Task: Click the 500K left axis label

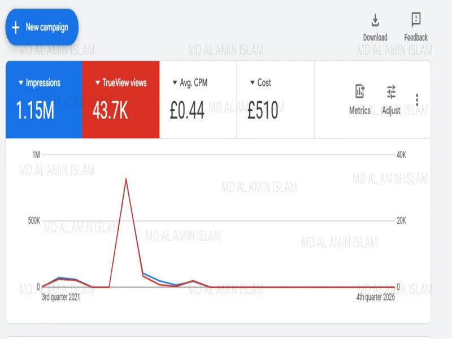Action: [x=34, y=221]
